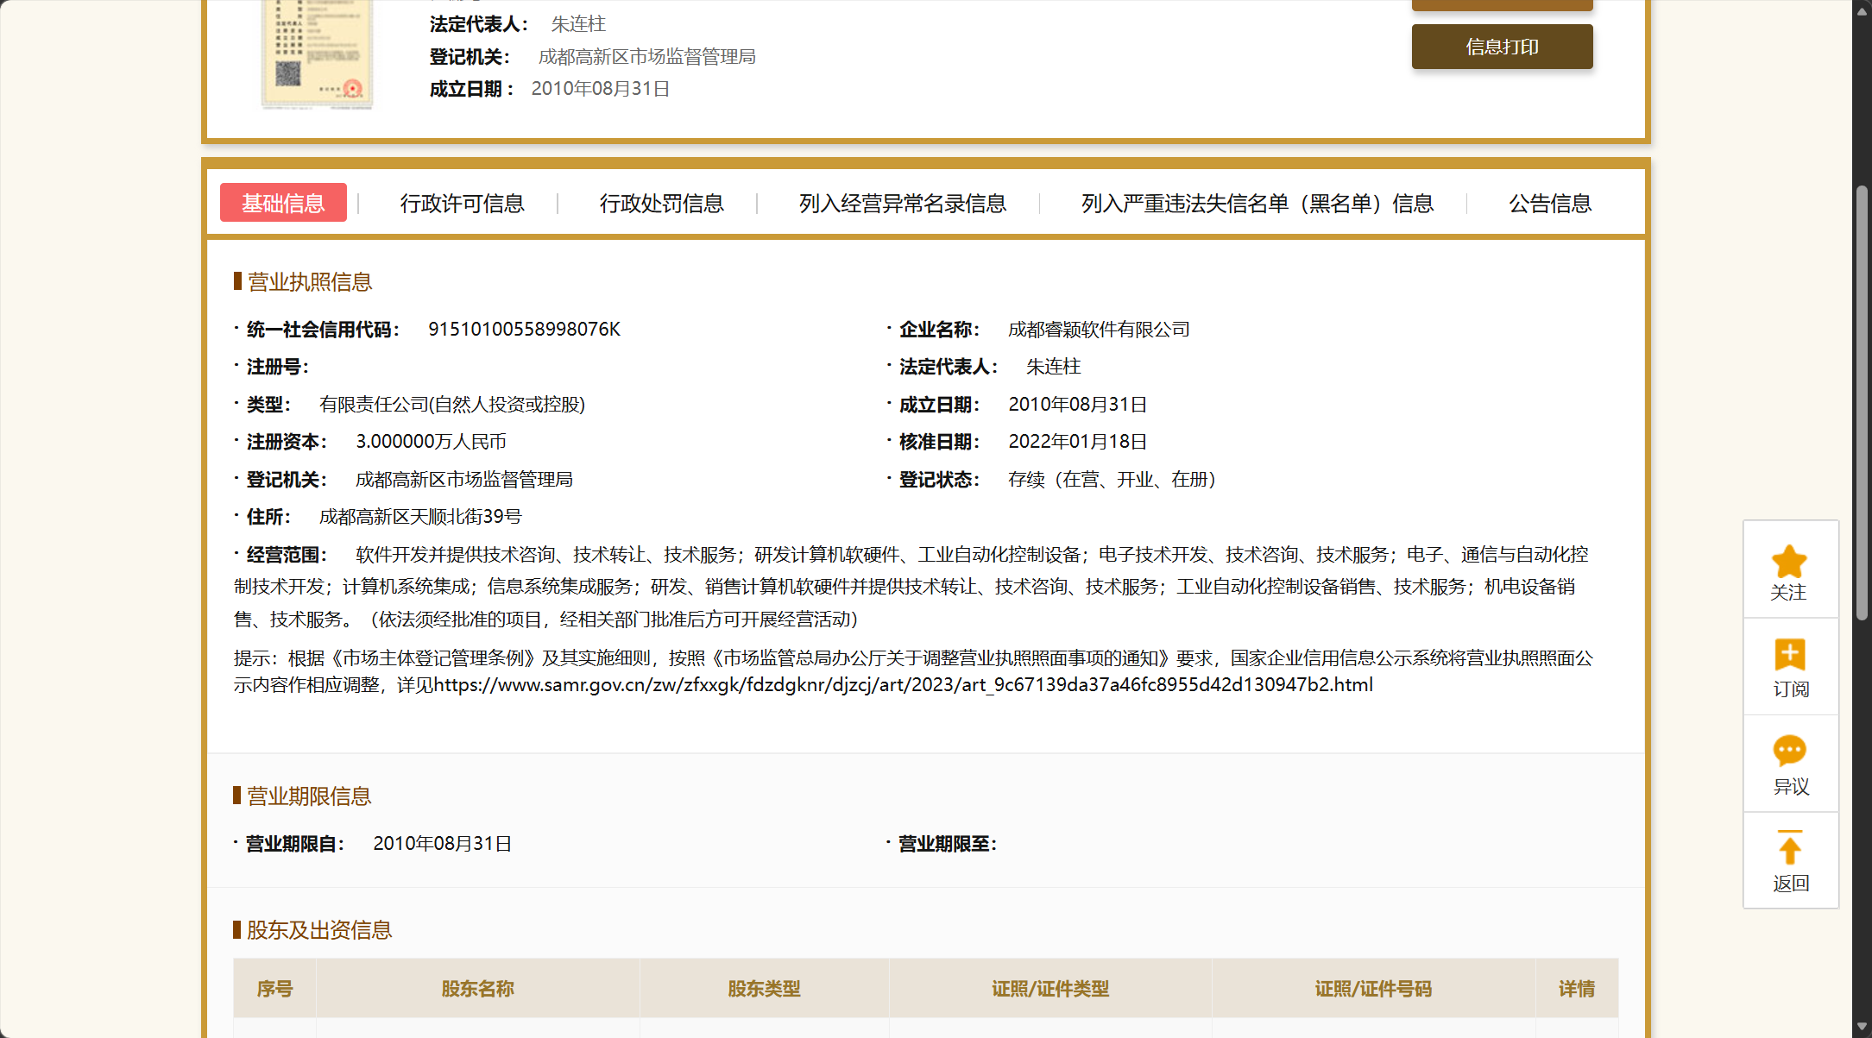Switch to 行政处罚信息 tab
This screenshot has height=1038, width=1872.
pos(661,204)
